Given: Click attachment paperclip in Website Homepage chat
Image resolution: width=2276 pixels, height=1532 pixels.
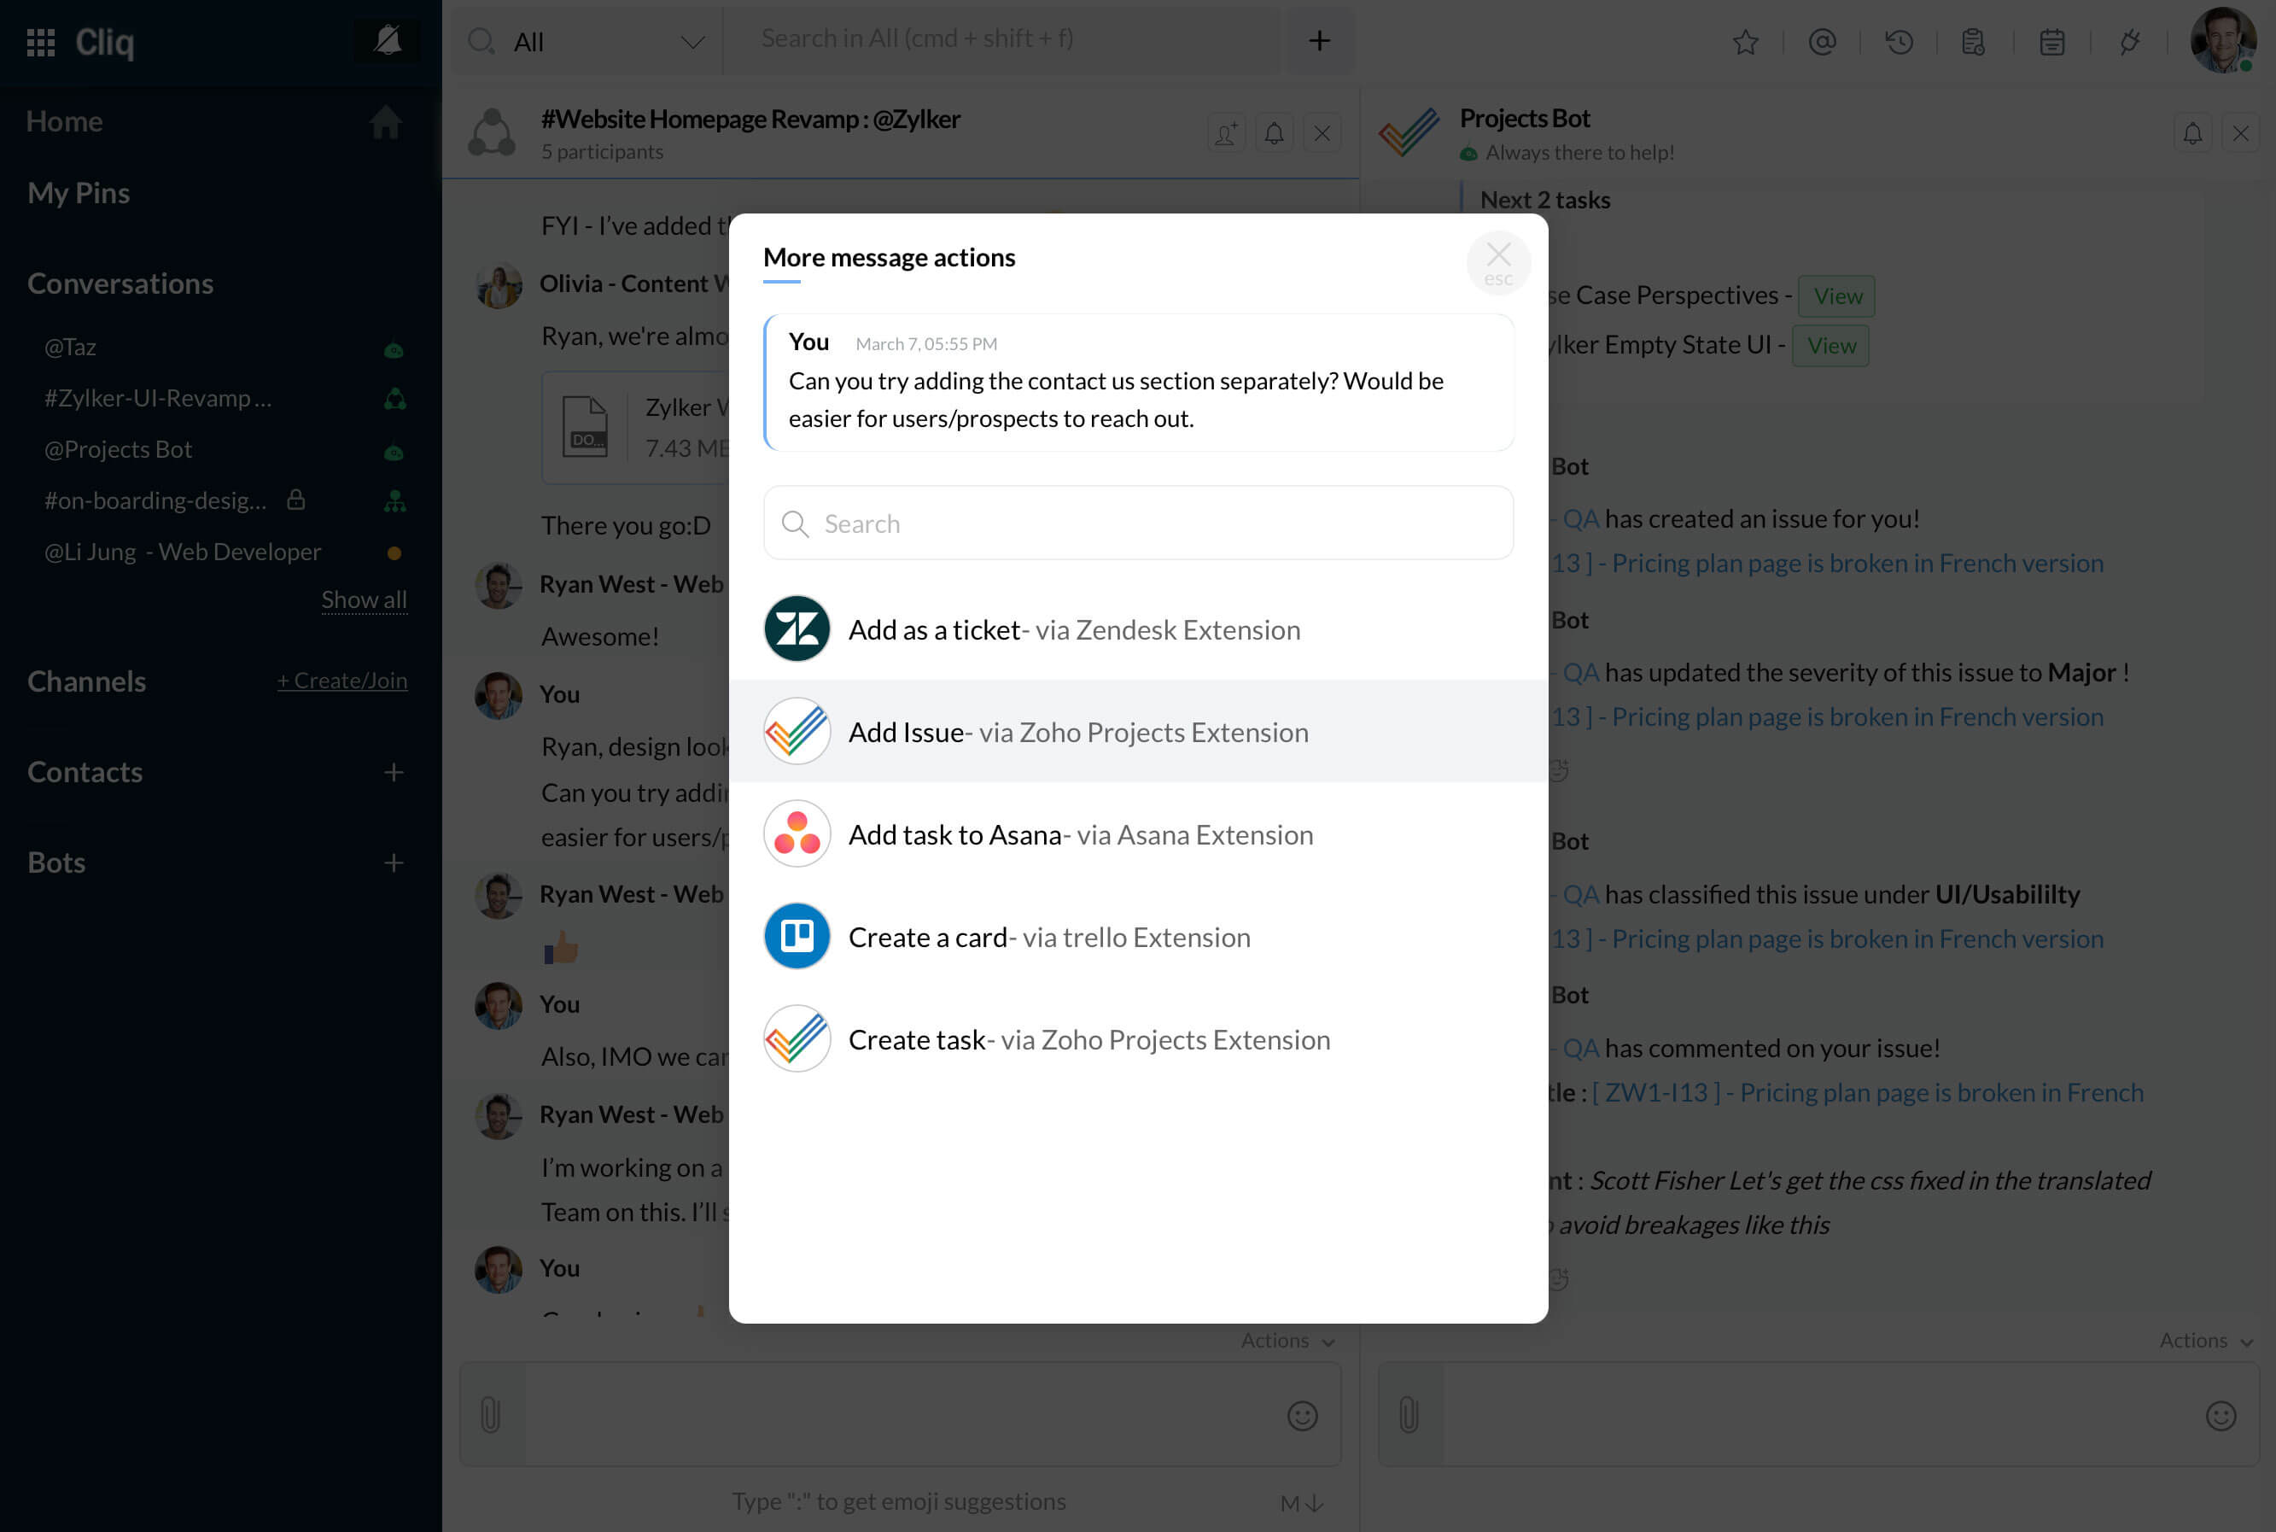Looking at the screenshot, I should point(492,1415).
